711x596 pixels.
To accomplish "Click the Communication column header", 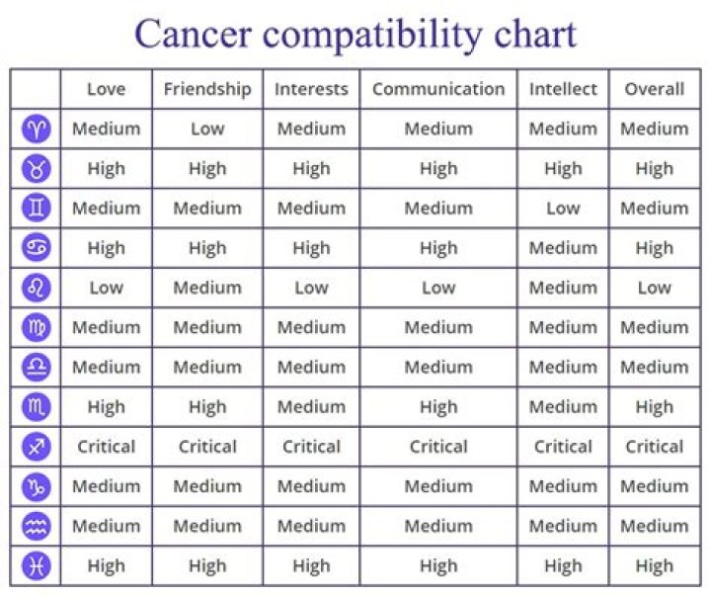I will (x=438, y=89).
